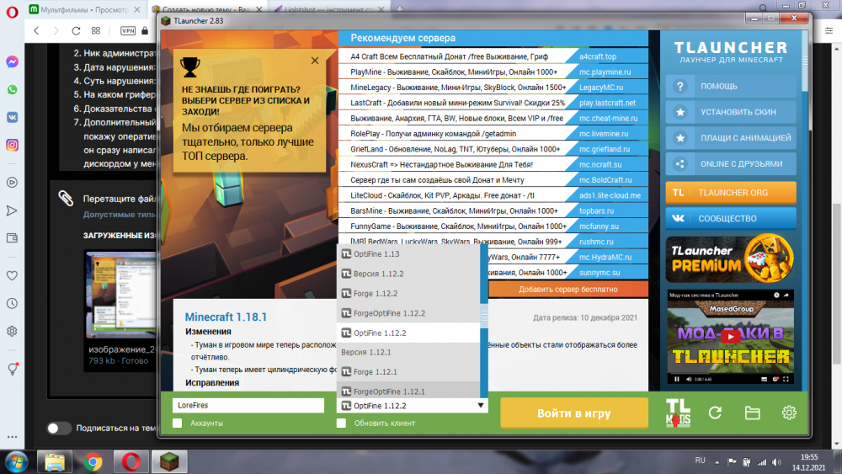This screenshot has width=842, height=474.
Task: Choose Forge 1.12.1 from version list
Action: 408,371
